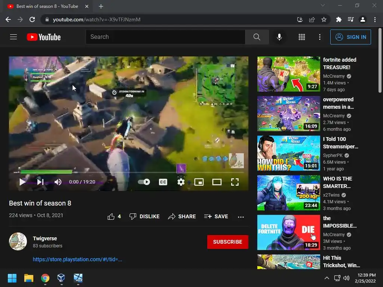Install the app via address bar icon
383x287 pixels.
tap(300, 19)
